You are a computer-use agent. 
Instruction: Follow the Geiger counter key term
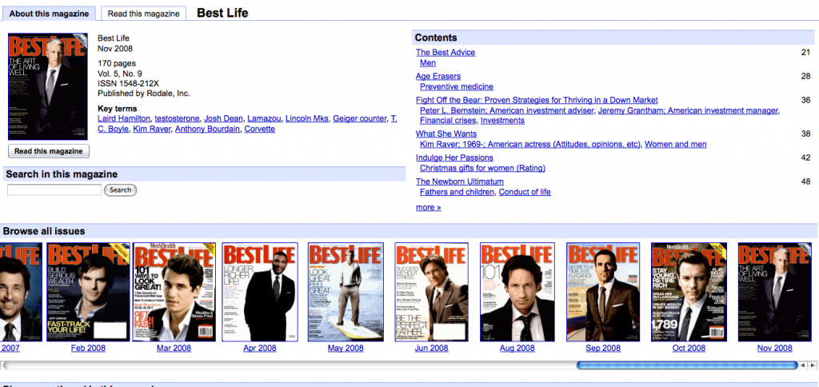(360, 118)
